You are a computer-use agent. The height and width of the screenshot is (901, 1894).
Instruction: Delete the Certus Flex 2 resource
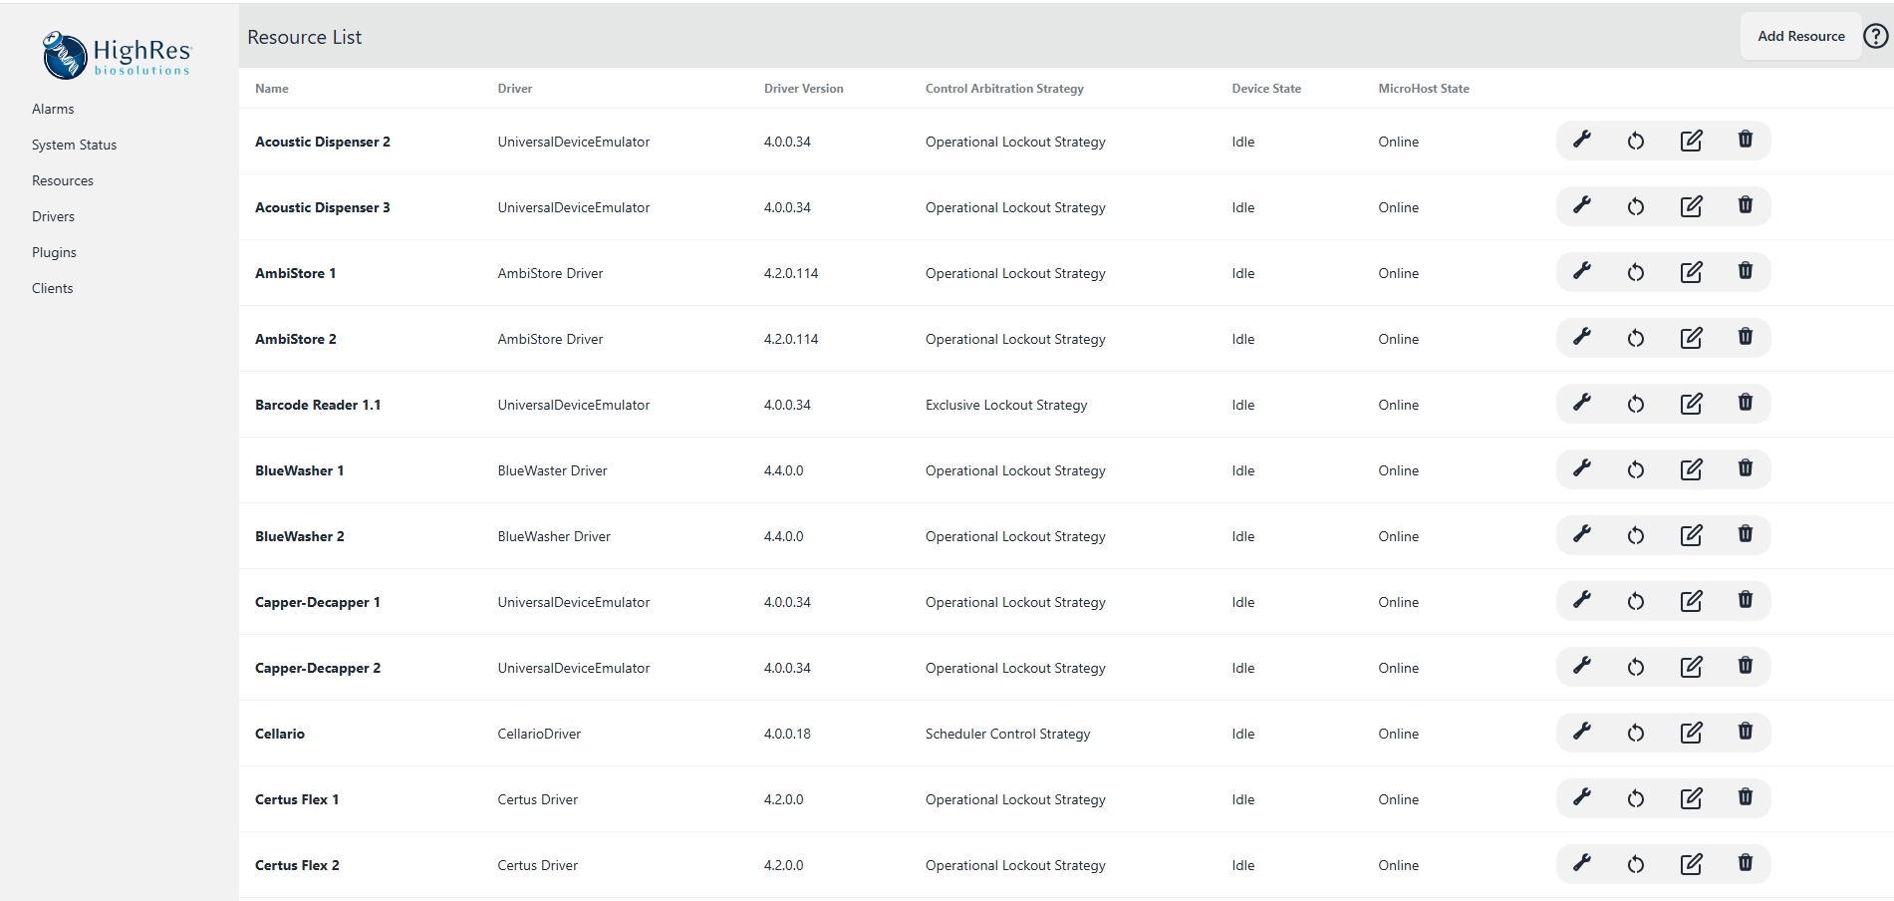[x=1745, y=864]
